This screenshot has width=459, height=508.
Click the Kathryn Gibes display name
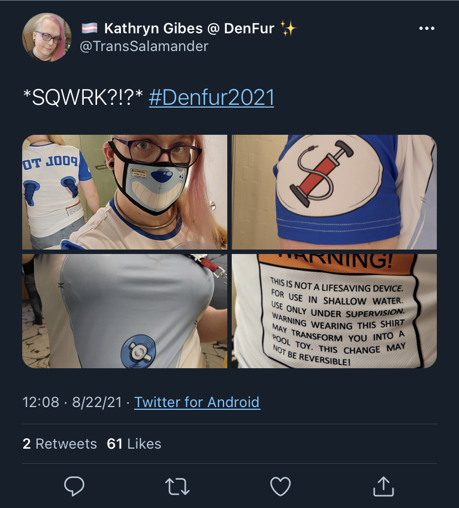pos(189,28)
